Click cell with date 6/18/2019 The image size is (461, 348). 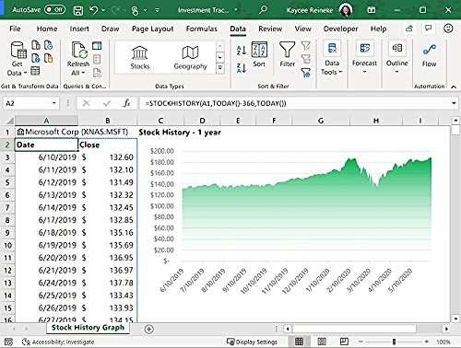(x=47, y=233)
